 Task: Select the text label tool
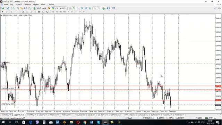tap(35, 12)
